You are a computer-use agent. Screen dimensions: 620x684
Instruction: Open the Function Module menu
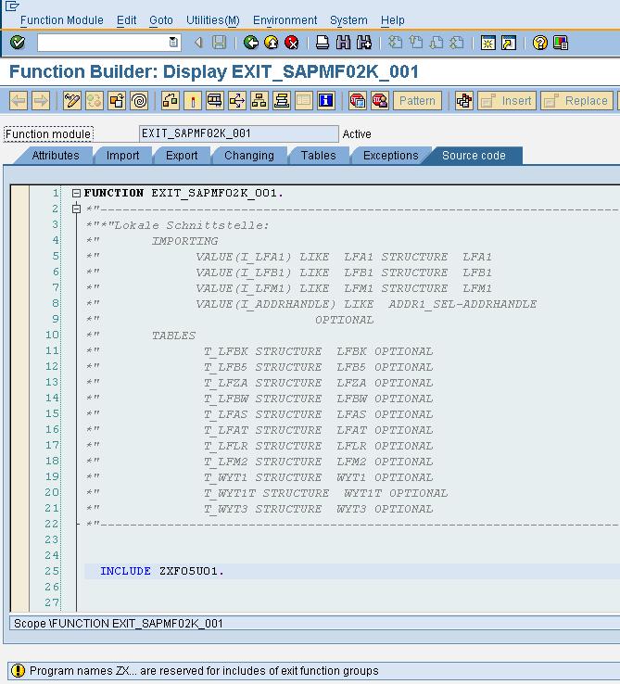pos(62,20)
